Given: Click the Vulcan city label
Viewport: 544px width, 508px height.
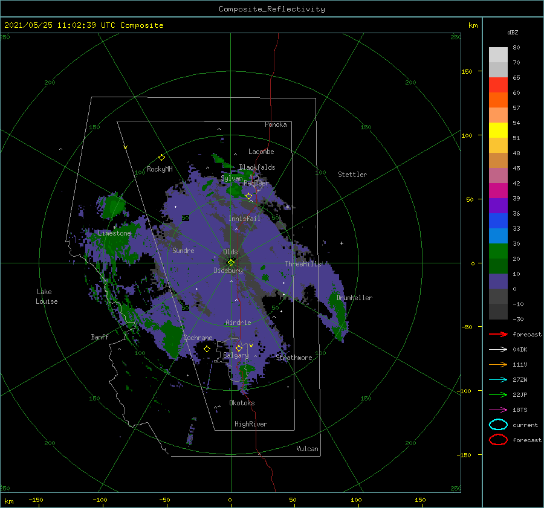Looking at the screenshot, I should pos(308,449).
